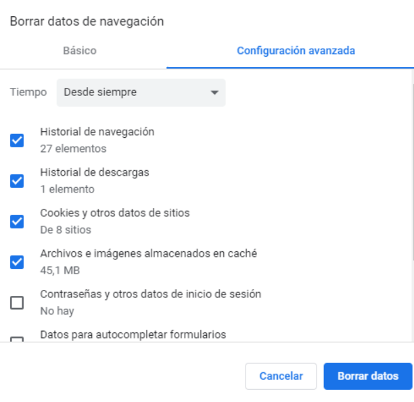The height and width of the screenshot is (402, 414).
Task: Click the "No hay" text under Contraseñas
Action: click(x=57, y=311)
